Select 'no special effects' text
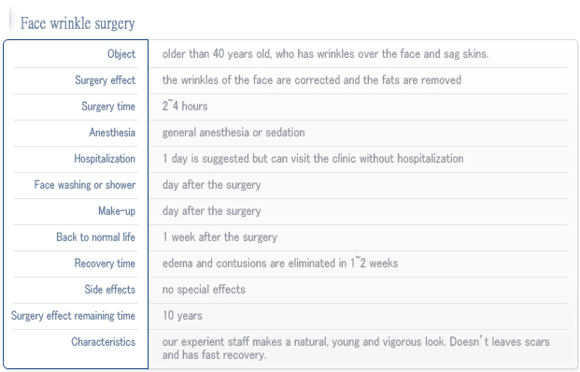Viewport: 580px width, 372px height. (204, 290)
